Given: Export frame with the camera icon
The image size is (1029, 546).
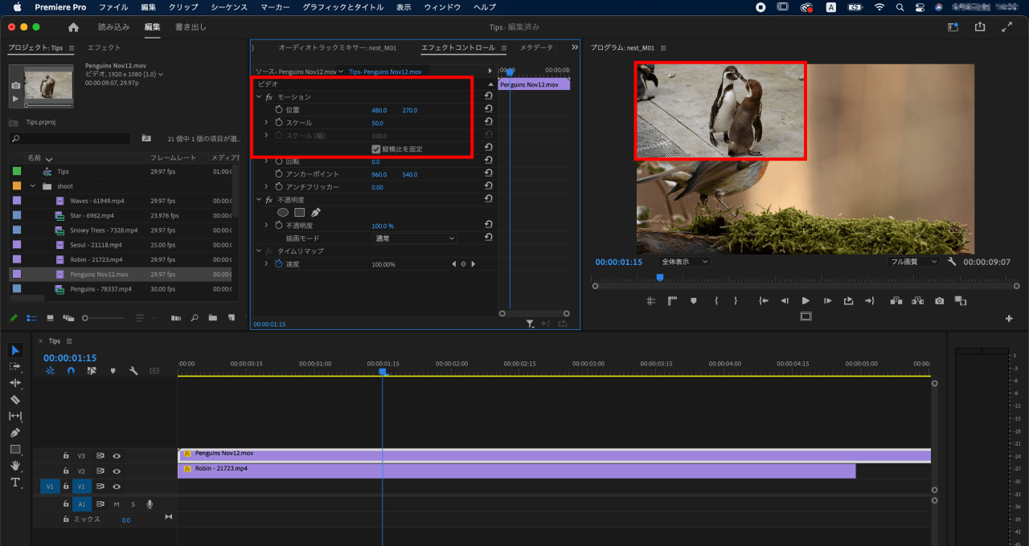Looking at the screenshot, I should click(x=939, y=300).
